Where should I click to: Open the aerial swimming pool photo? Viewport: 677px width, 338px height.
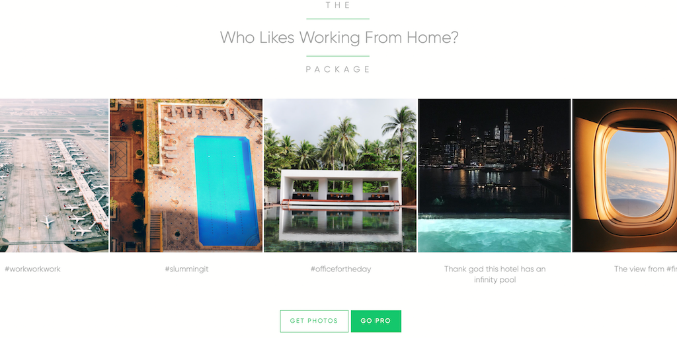(x=186, y=176)
